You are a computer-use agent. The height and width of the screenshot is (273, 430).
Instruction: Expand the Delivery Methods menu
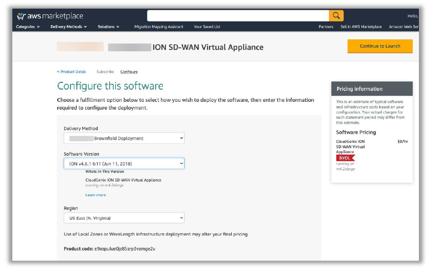69,27
